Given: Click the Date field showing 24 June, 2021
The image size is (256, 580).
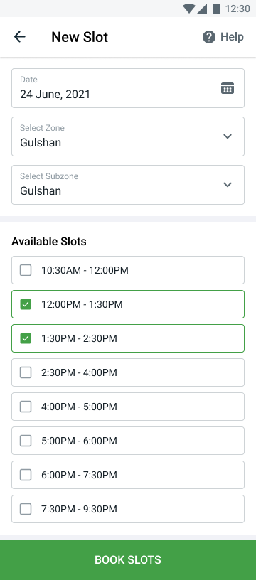Looking at the screenshot, I should [x=128, y=88].
